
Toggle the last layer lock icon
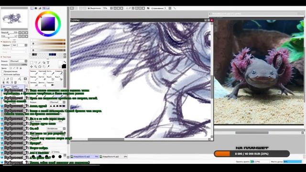point(21,68)
